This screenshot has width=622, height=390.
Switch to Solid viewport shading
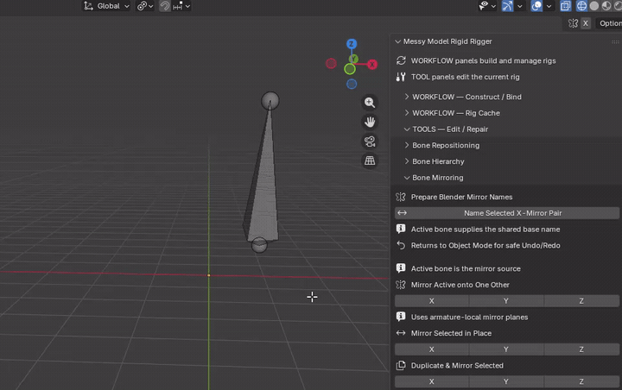[x=593, y=6]
